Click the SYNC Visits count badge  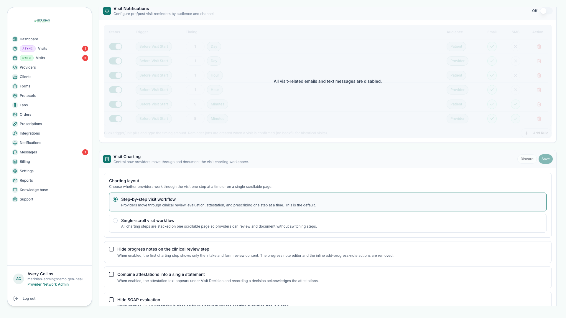(x=85, y=58)
